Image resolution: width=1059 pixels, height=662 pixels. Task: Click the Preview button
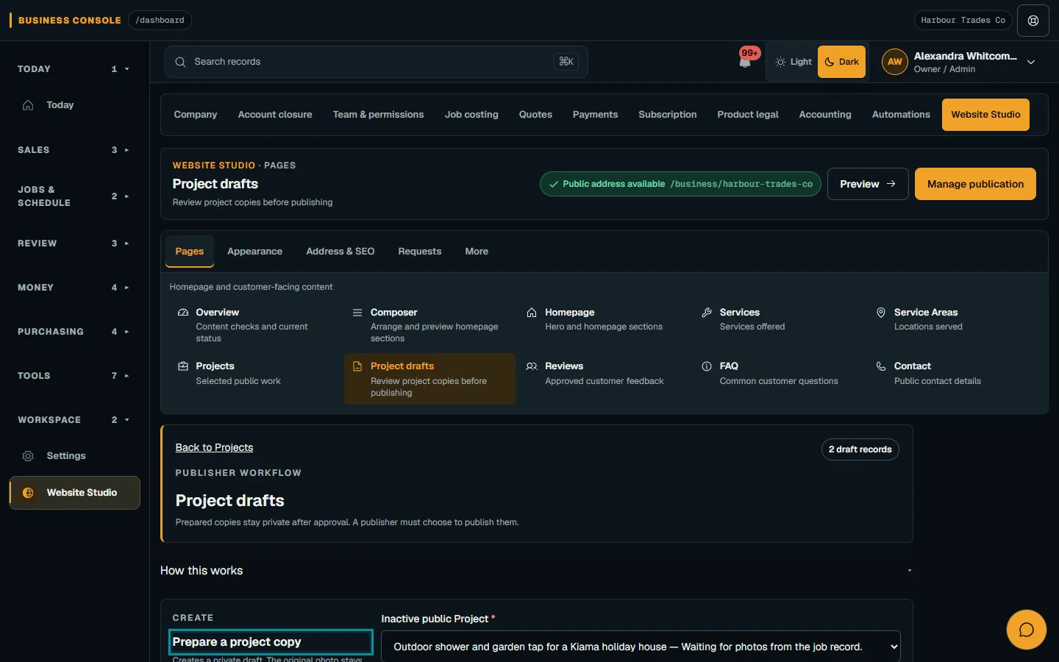(x=868, y=184)
